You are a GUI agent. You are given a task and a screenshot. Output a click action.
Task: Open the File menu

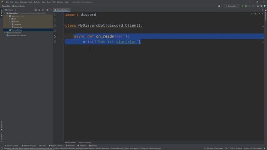[x=8, y=2]
